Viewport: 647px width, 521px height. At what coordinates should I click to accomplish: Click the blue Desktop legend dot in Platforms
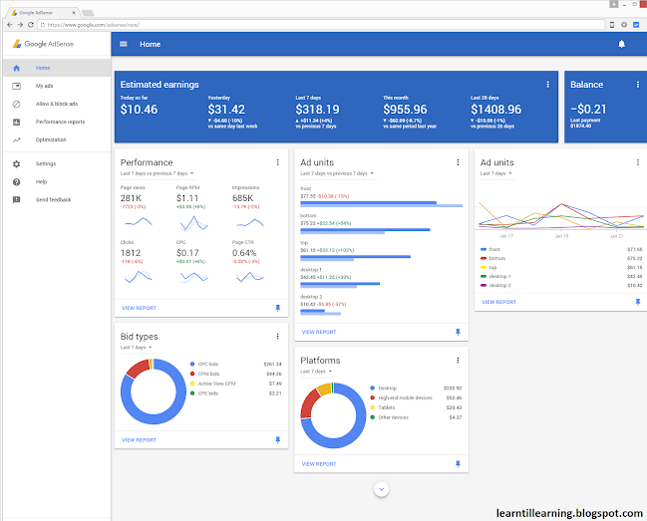373,388
